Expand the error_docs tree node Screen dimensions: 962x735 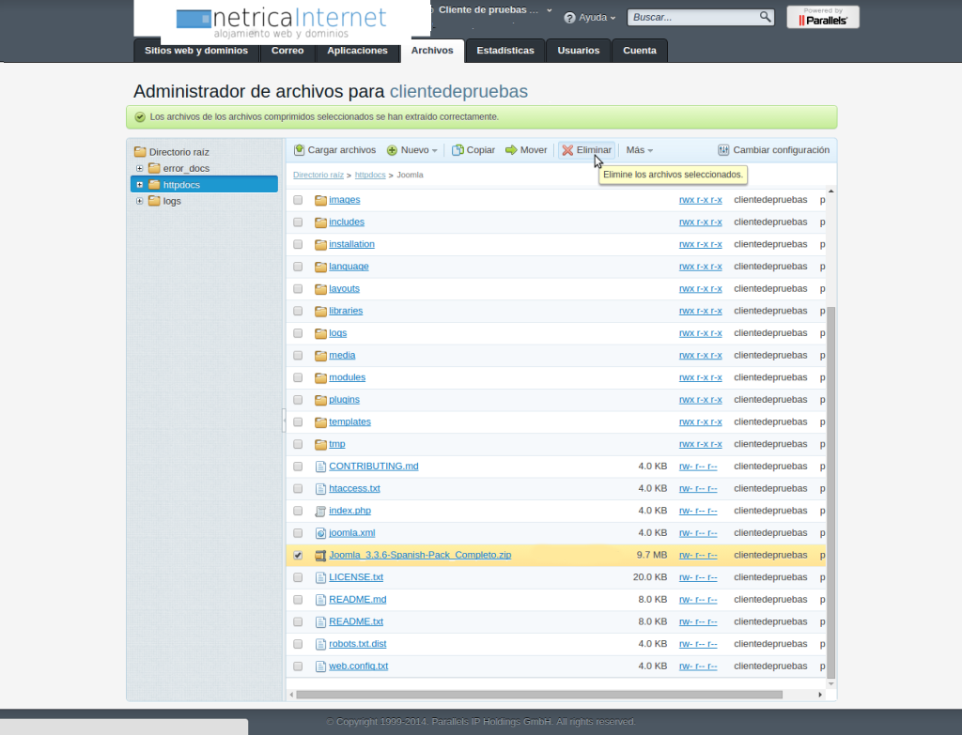[140, 169]
